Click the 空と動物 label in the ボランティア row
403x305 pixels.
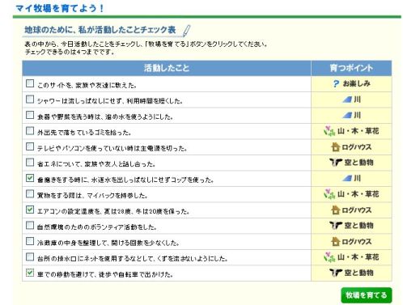point(358,226)
